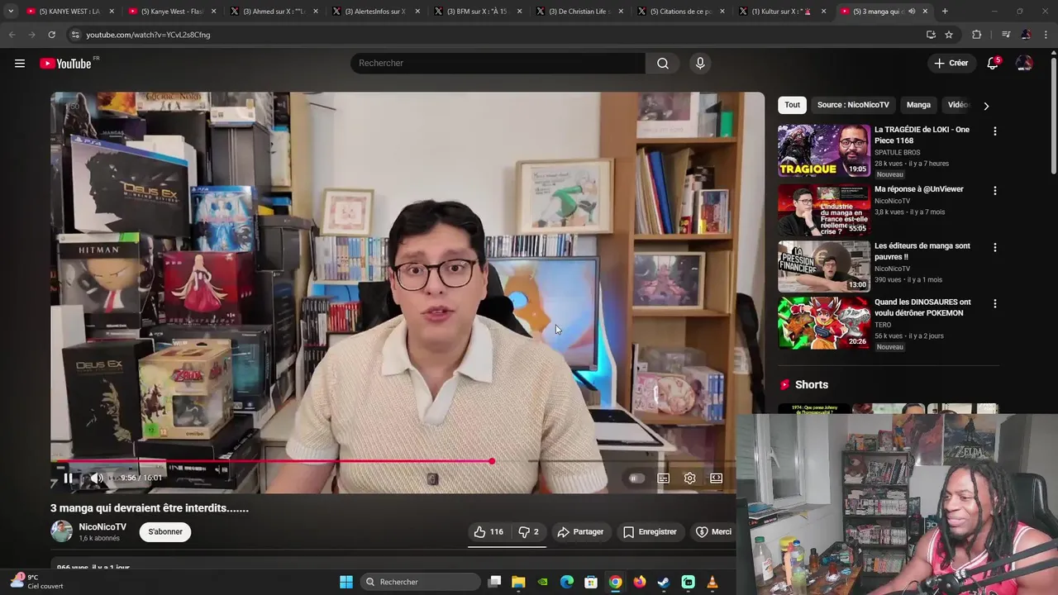This screenshot has width=1058, height=595.
Task: Reload the page in Chrome
Action: pos(51,35)
